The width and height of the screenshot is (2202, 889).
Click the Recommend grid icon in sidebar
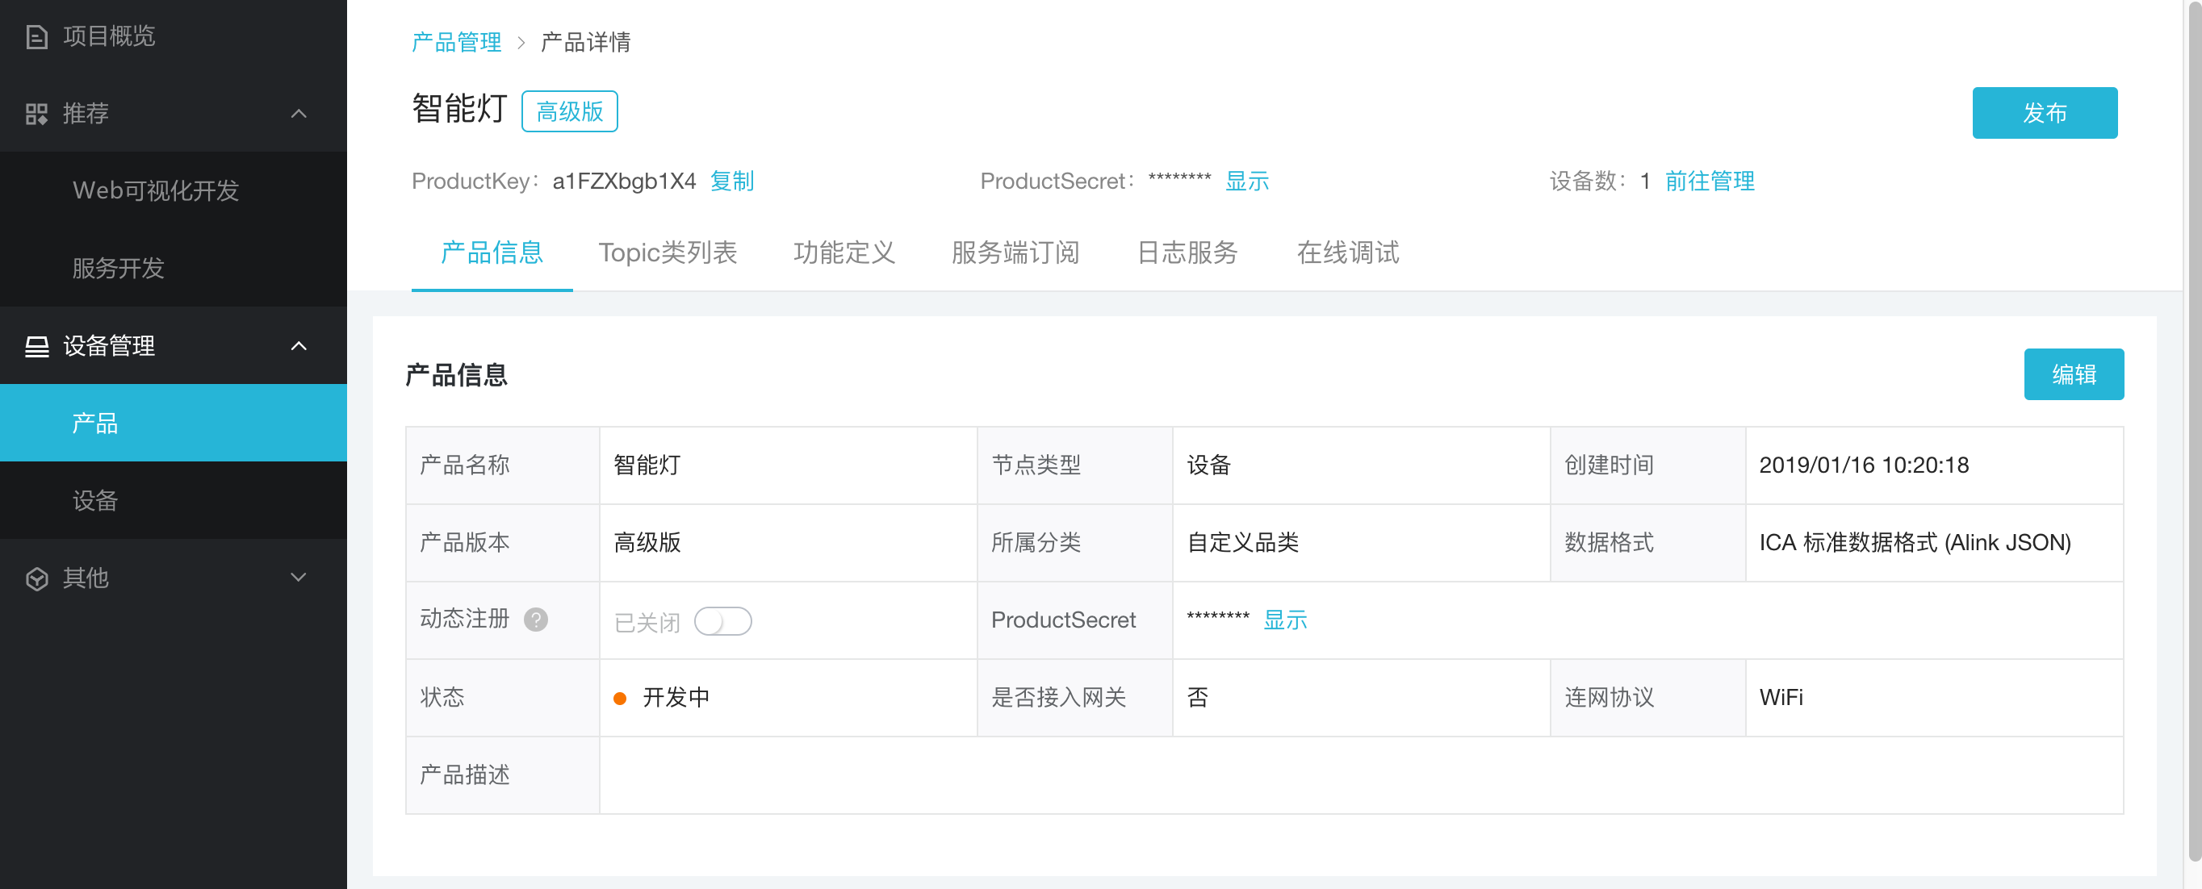coord(37,114)
